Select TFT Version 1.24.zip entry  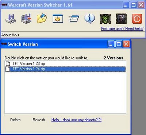pyautogui.click(x=65, y=69)
